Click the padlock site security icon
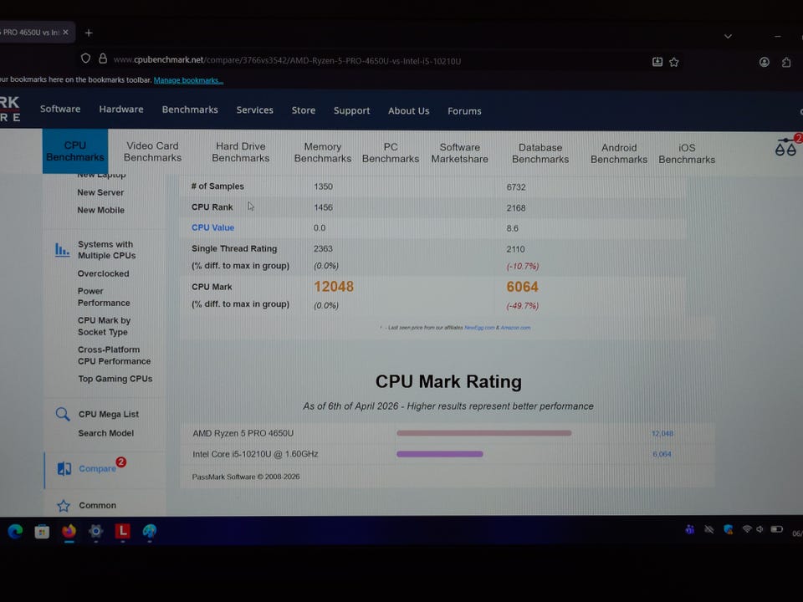Image resolution: width=803 pixels, height=602 pixels. pos(103,59)
